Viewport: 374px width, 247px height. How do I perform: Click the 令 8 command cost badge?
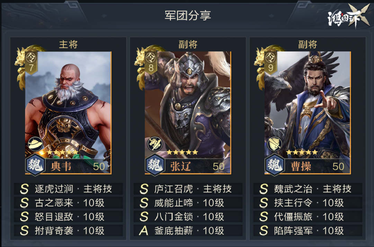point(151,62)
